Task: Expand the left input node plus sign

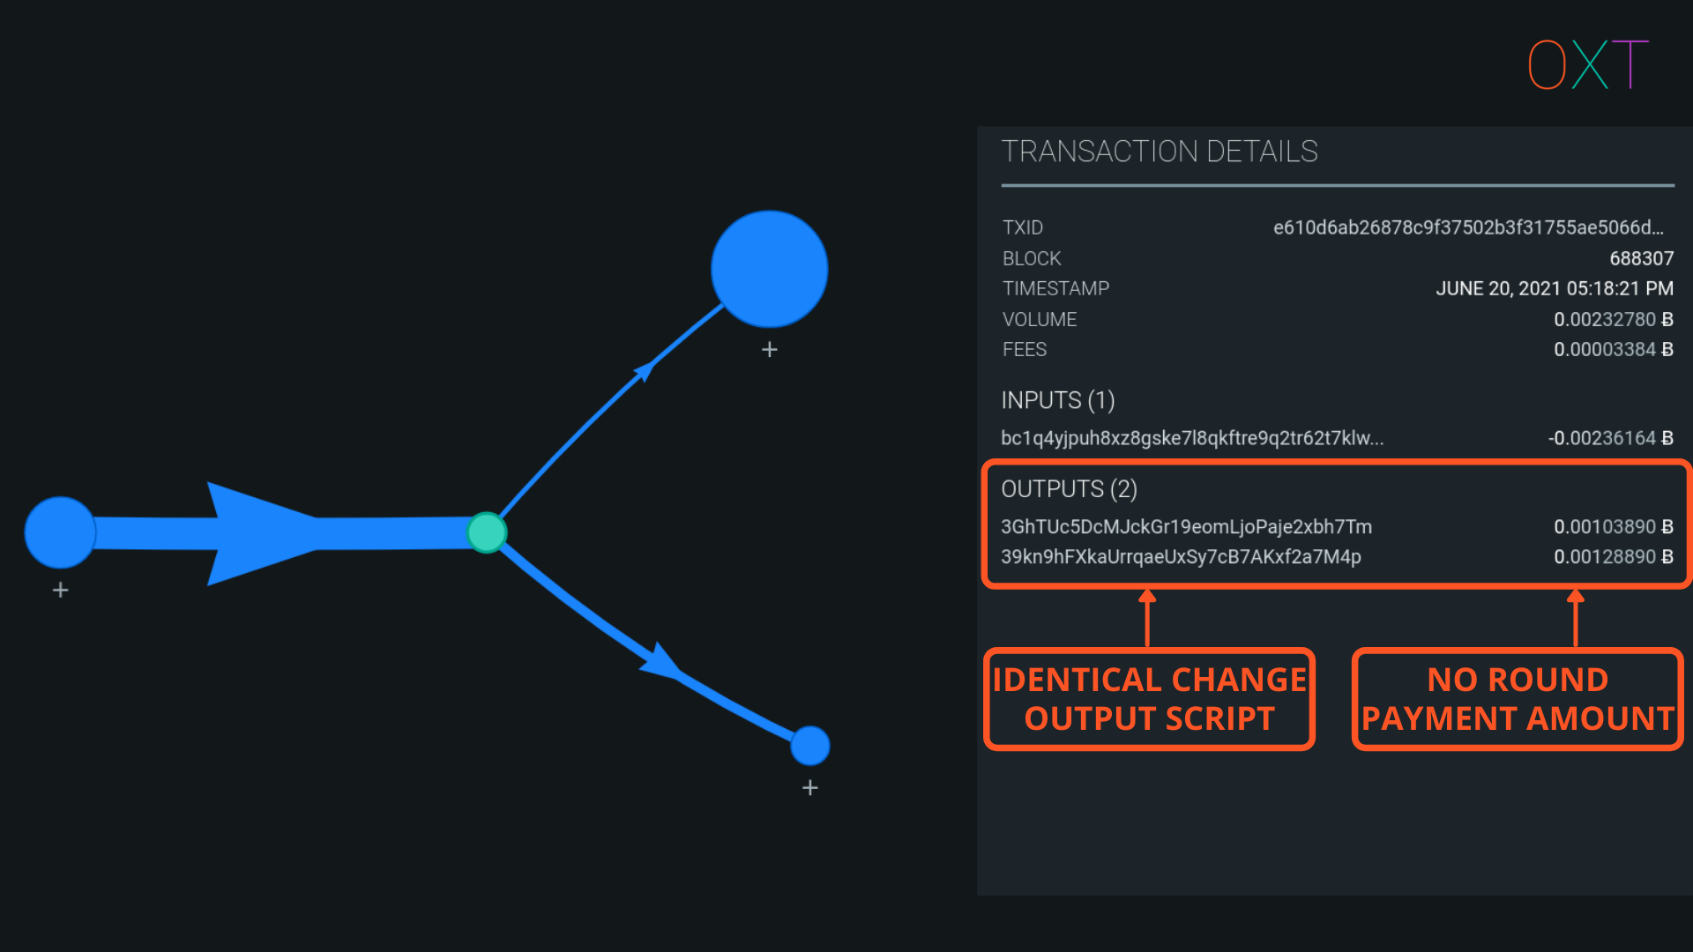Action: 60,590
